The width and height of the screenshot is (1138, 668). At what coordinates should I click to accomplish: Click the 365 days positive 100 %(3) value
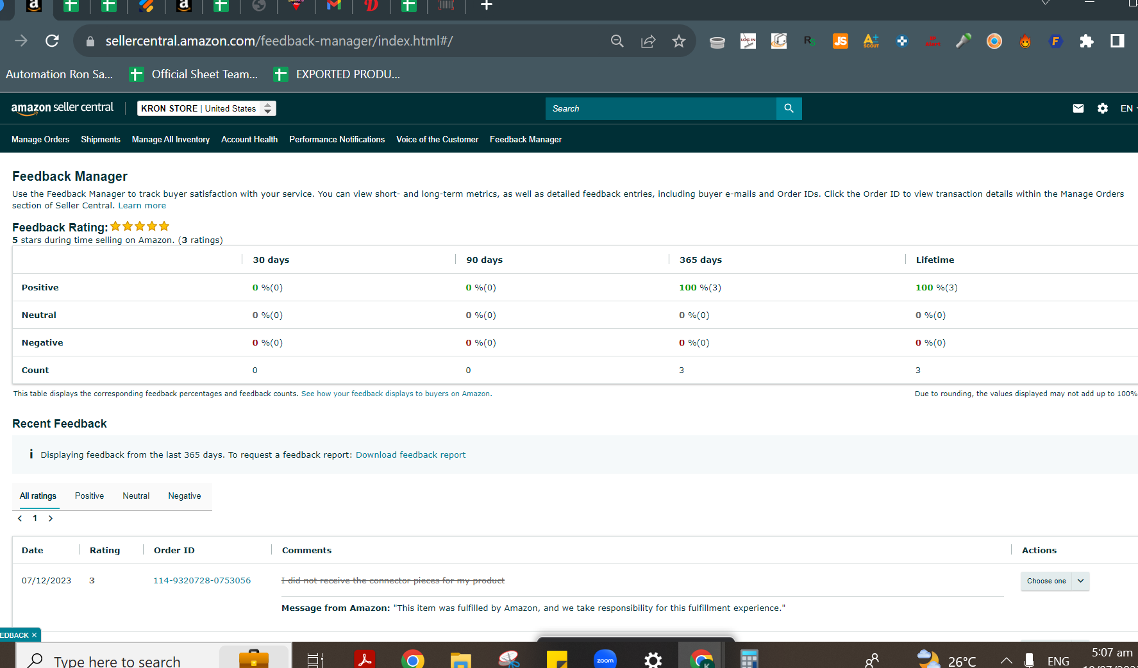[x=700, y=287]
